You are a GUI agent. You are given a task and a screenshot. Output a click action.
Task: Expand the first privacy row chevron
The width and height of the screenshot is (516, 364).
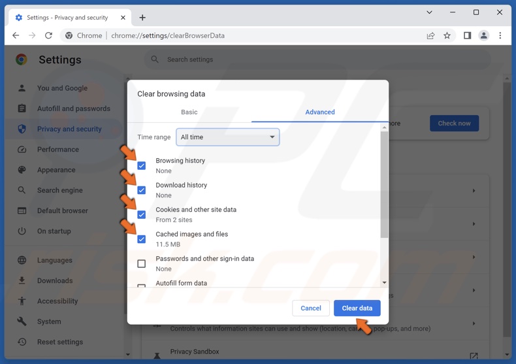pyautogui.click(x=474, y=191)
